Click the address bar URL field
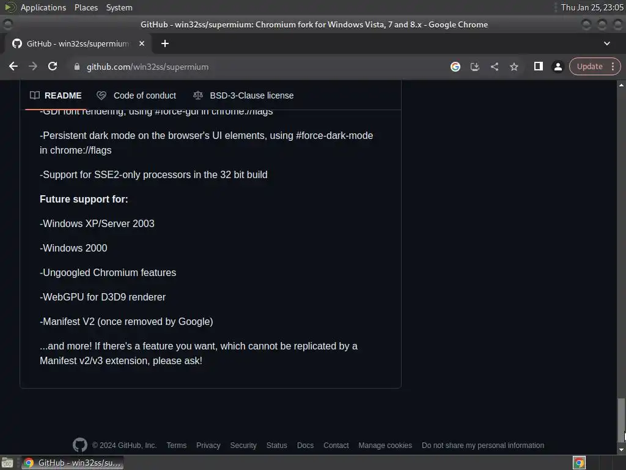Image resolution: width=626 pixels, height=470 pixels. (256, 67)
